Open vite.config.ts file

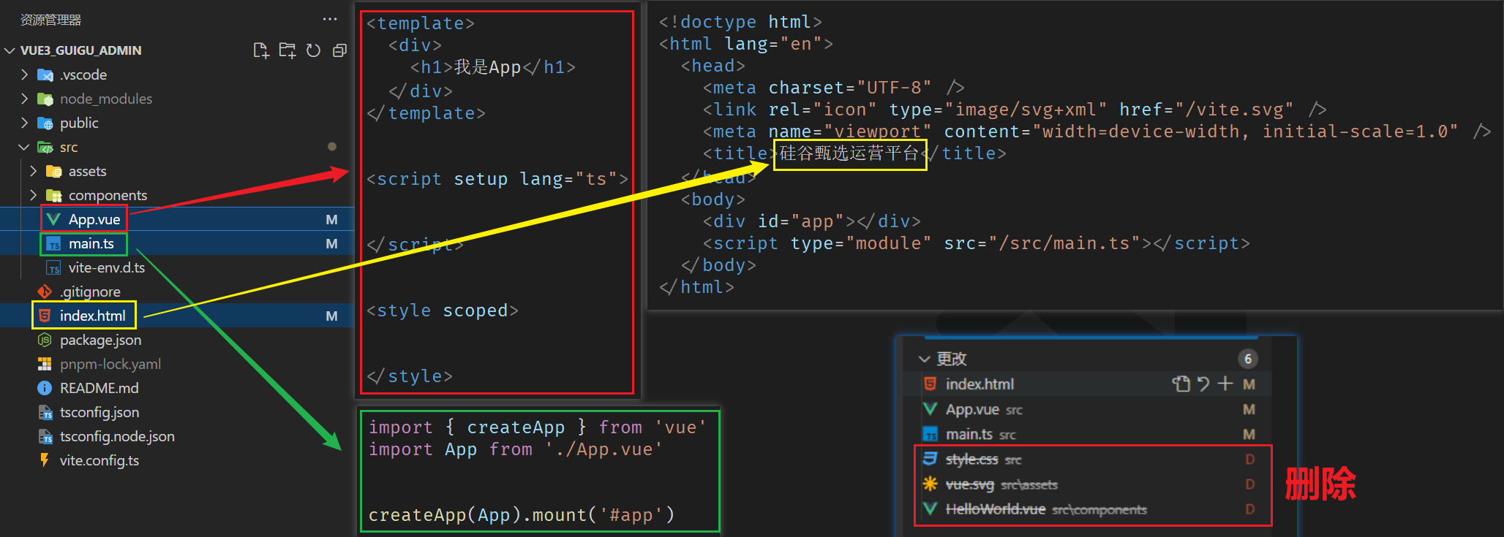(99, 460)
